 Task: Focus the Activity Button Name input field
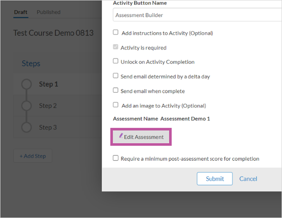[197, 15]
